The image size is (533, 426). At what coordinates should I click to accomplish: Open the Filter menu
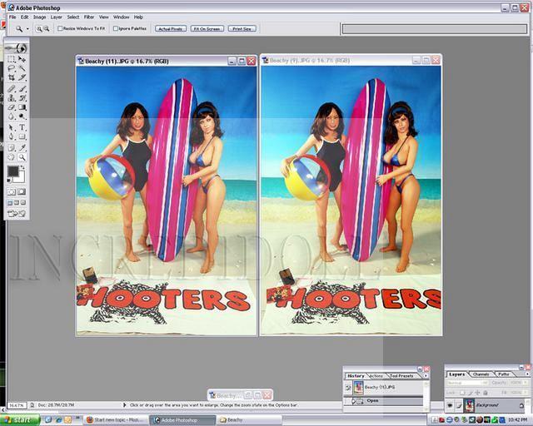[x=89, y=17]
